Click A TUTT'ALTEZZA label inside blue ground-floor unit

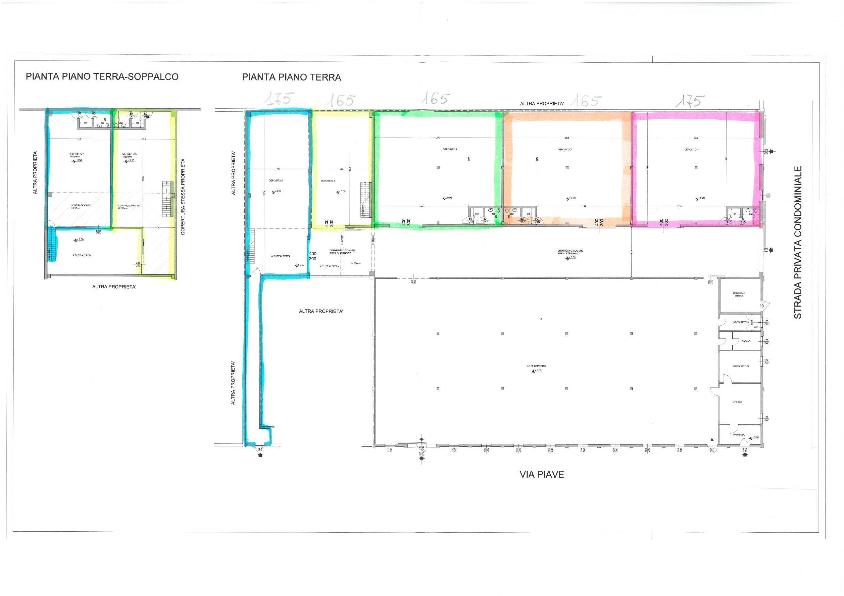pyautogui.click(x=280, y=256)
